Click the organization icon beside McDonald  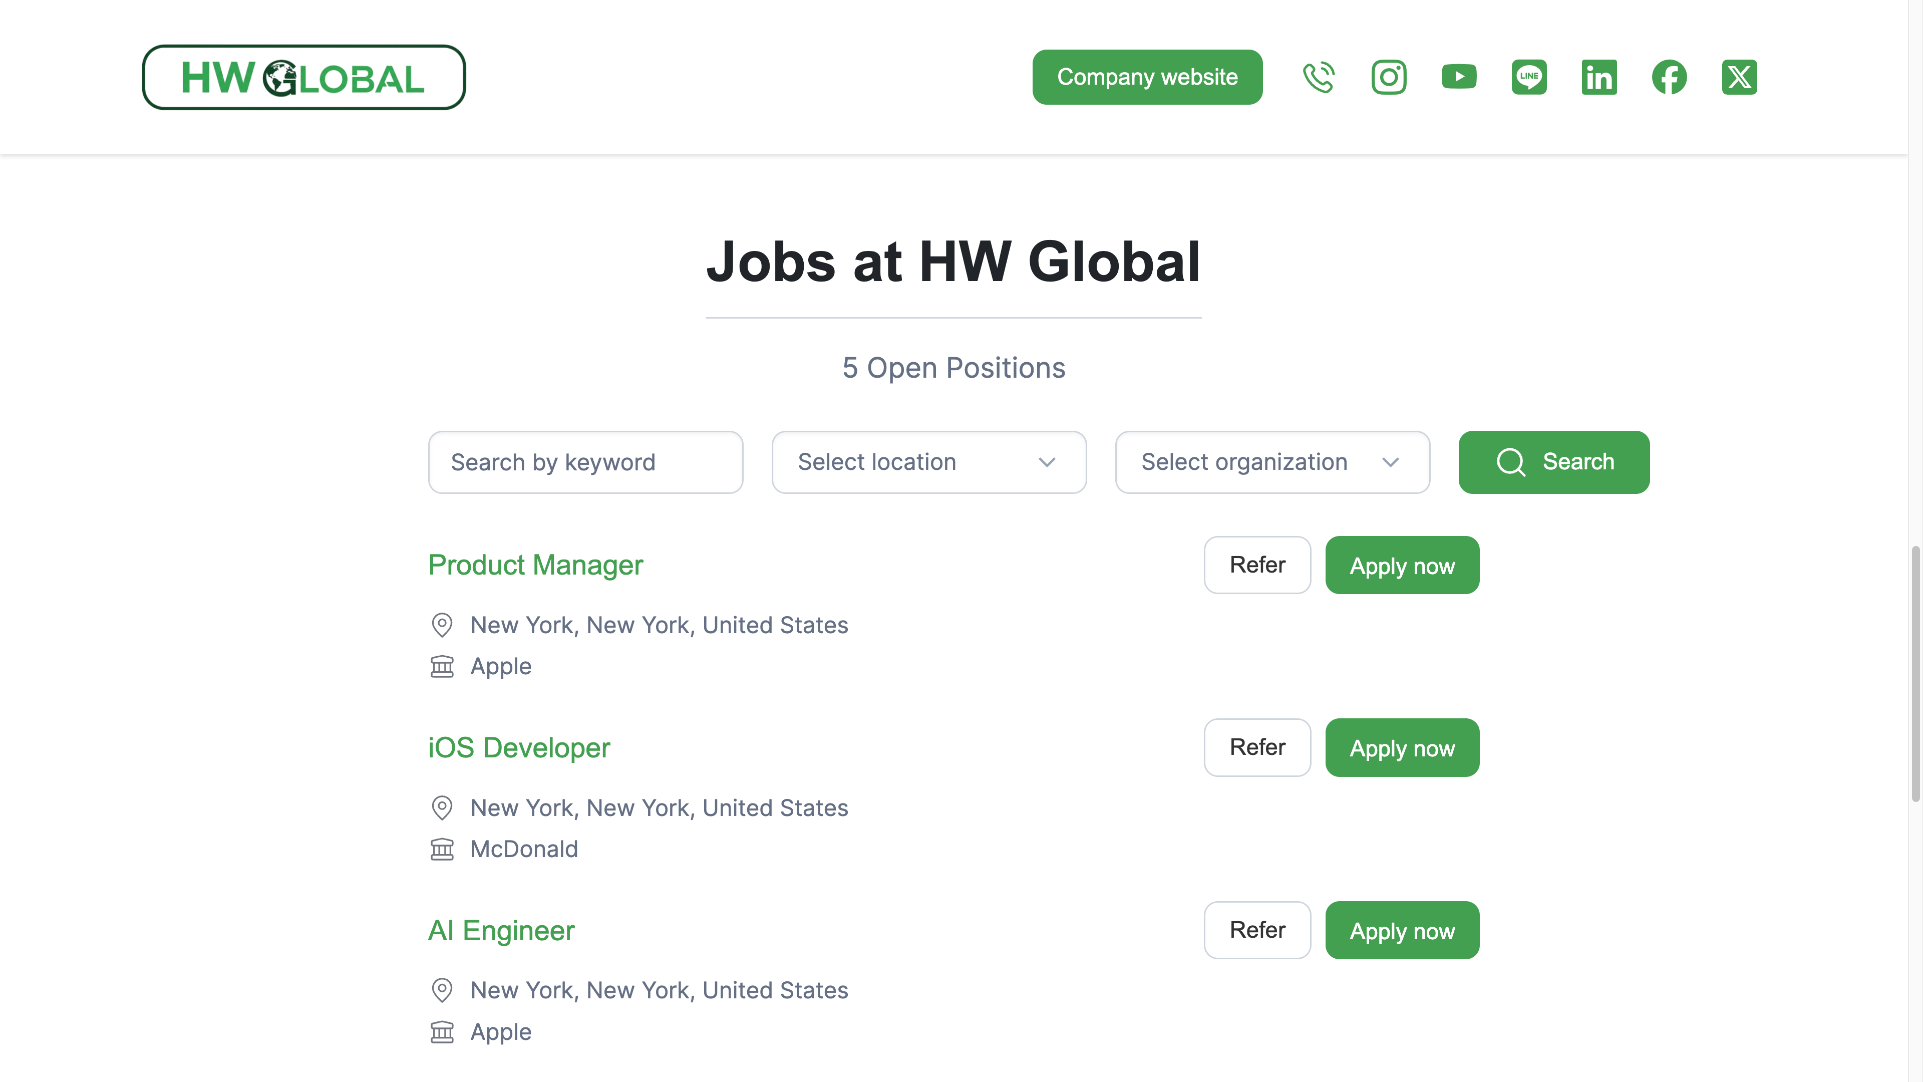(443, 849)
